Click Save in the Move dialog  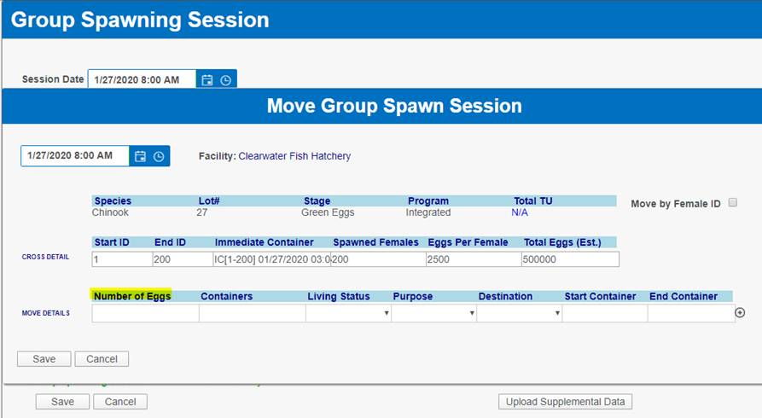(44, 359)
